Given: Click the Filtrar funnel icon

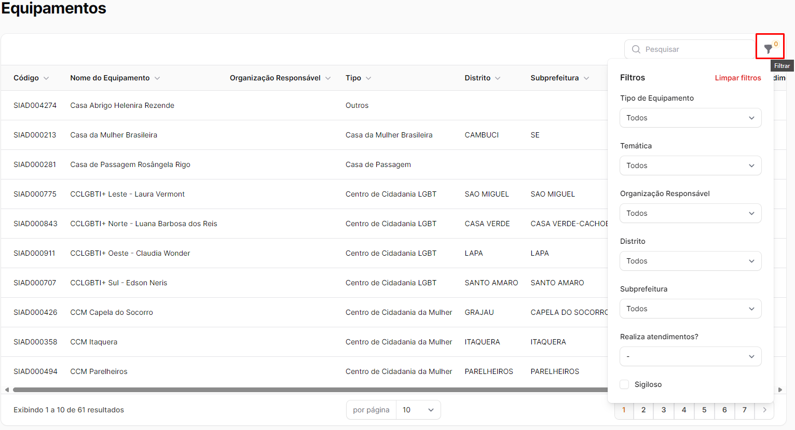Looking at the screenshot, I should coord(769,49).
